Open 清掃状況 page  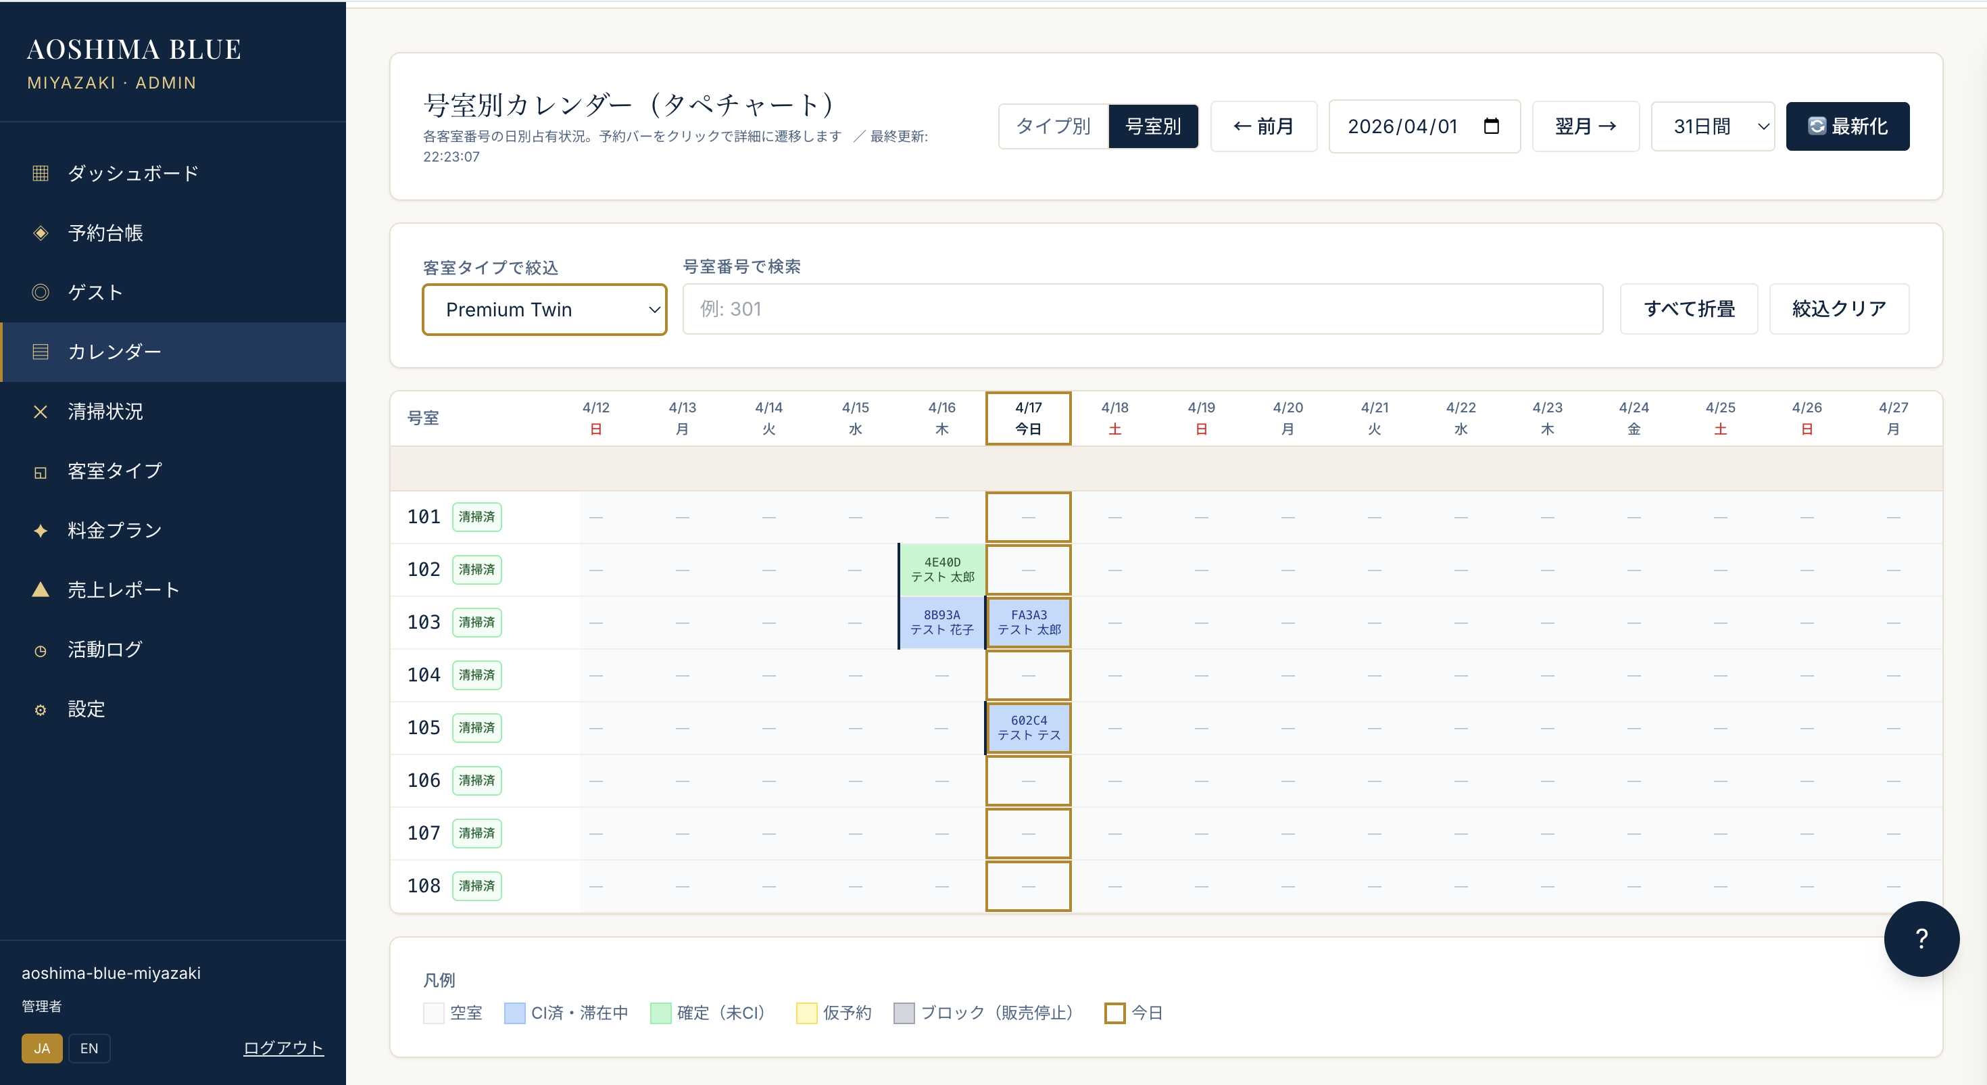(173, 411)
